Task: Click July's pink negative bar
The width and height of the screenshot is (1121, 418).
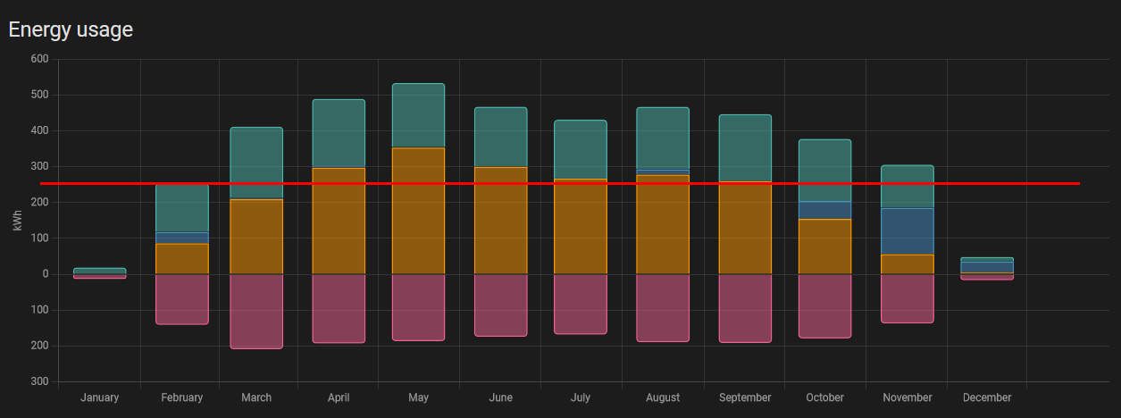Action: point(581,304)
